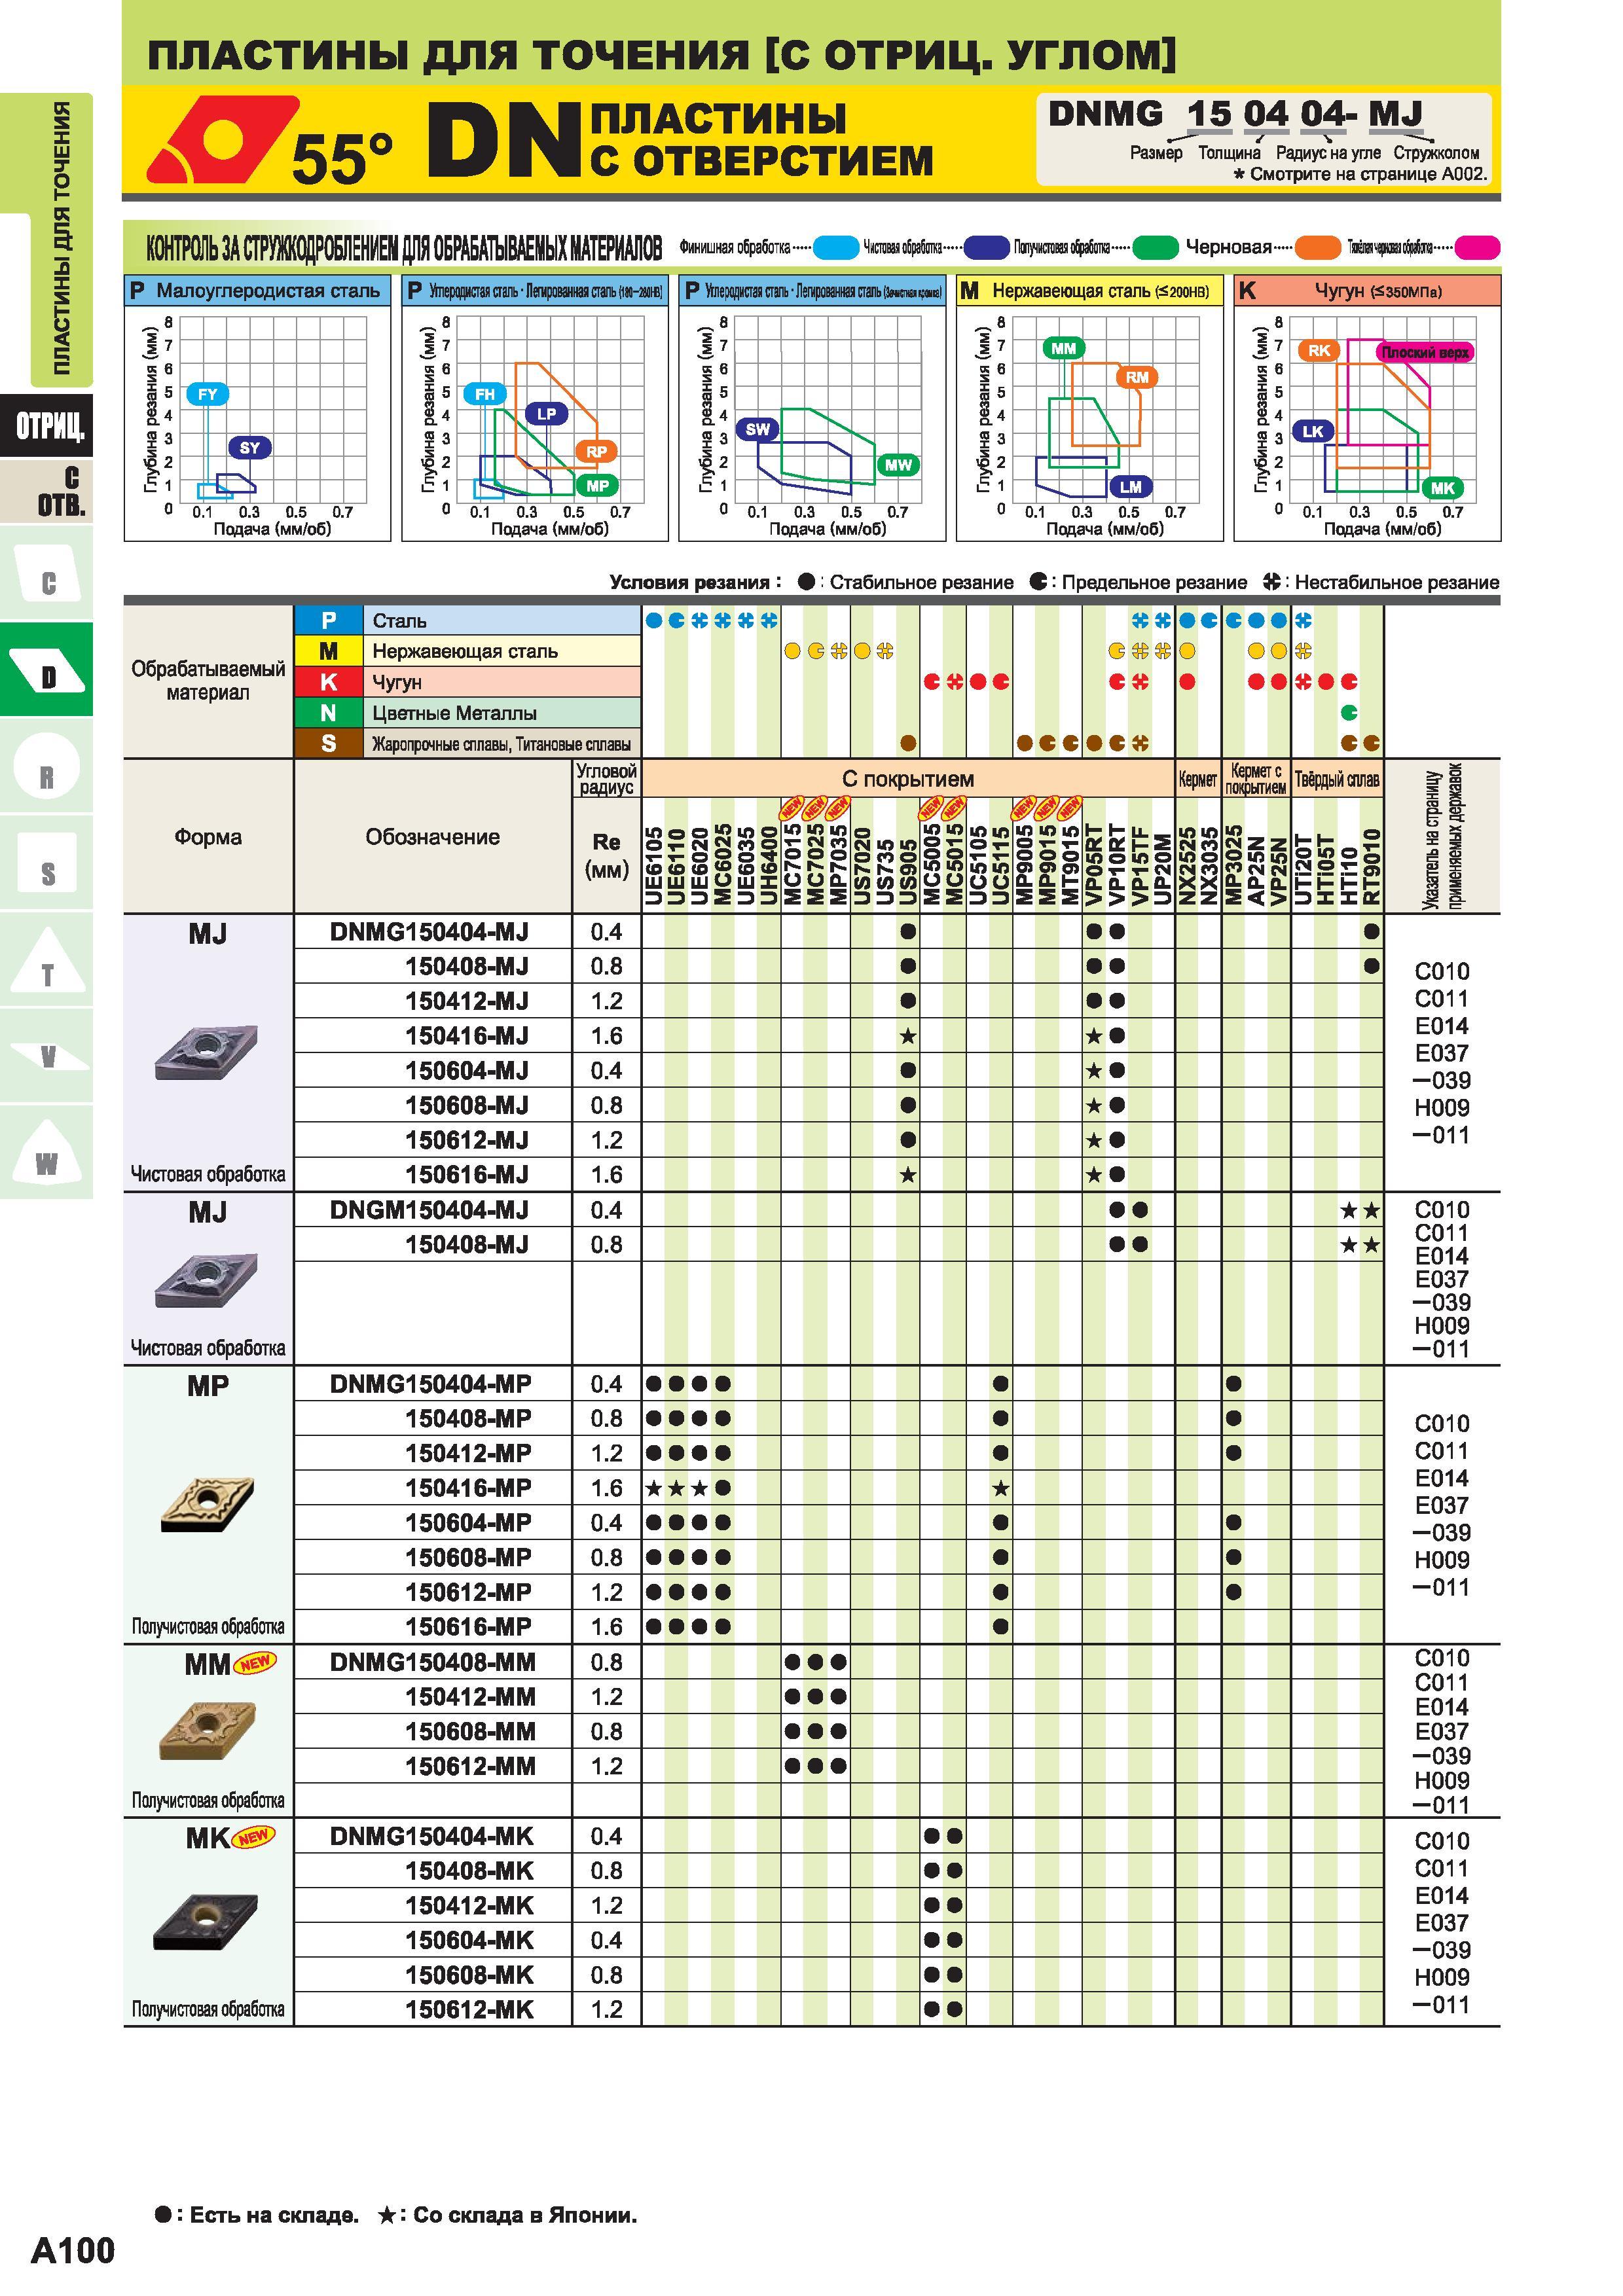The height and width of the screenshot is (2296, 1623).
Task: Click the SW chipbreaker chart label
Action: click(758, 430)
